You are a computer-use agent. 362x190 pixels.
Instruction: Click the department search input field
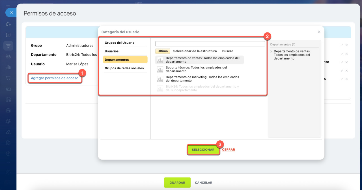click(210, 44)
